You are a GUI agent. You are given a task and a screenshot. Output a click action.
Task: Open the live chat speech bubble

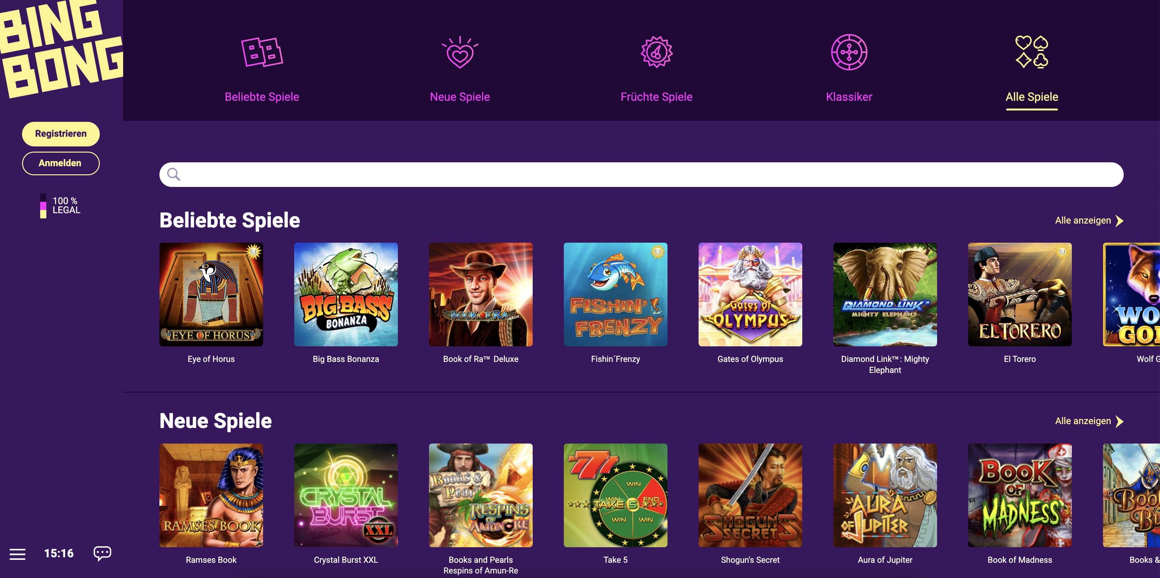[x=102, y=553]
